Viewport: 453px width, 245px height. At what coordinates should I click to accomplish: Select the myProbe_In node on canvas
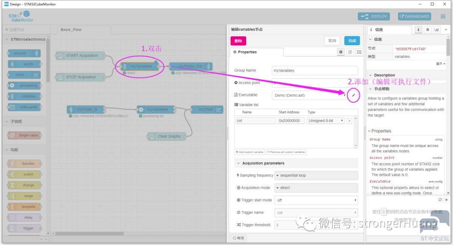86,109
